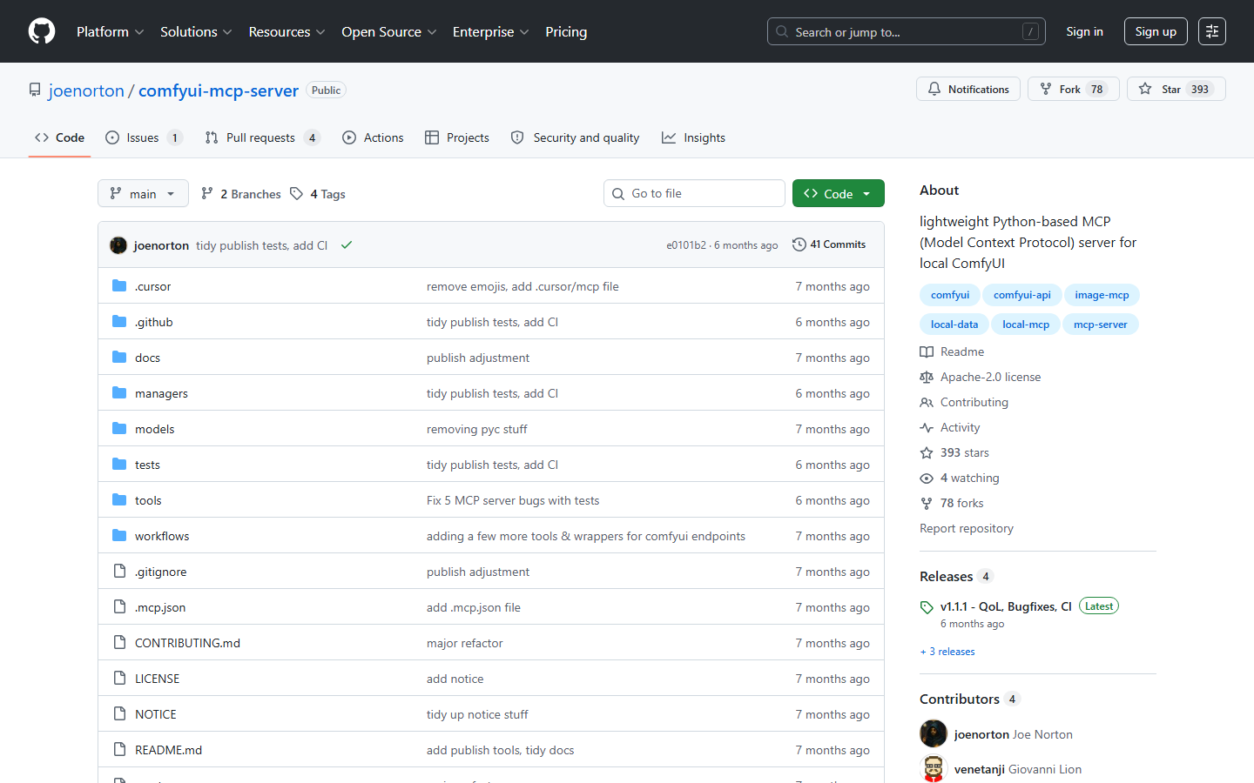
Task: Click the README.md file icon
Action: pyautogui.click(x=119, y=750)
